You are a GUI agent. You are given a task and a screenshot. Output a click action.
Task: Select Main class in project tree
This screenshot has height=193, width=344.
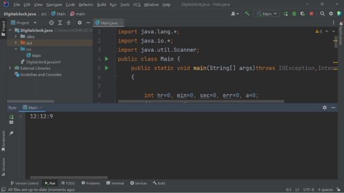pyautogui.click(x=33, y=56)
